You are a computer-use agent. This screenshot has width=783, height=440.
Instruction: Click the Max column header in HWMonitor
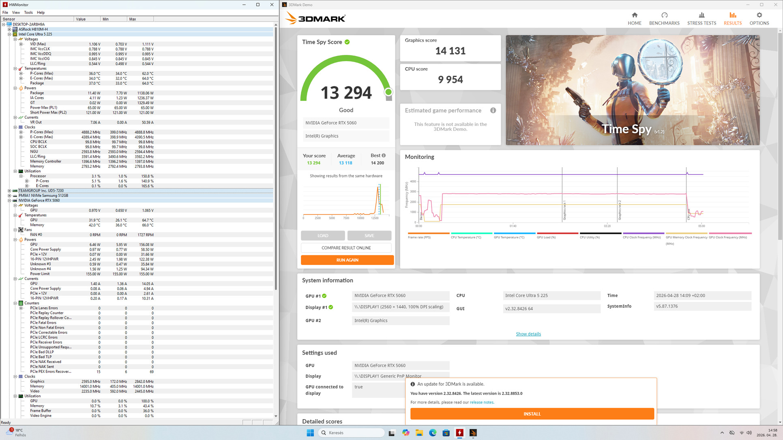pyautogui.click(x=140, y=19)
